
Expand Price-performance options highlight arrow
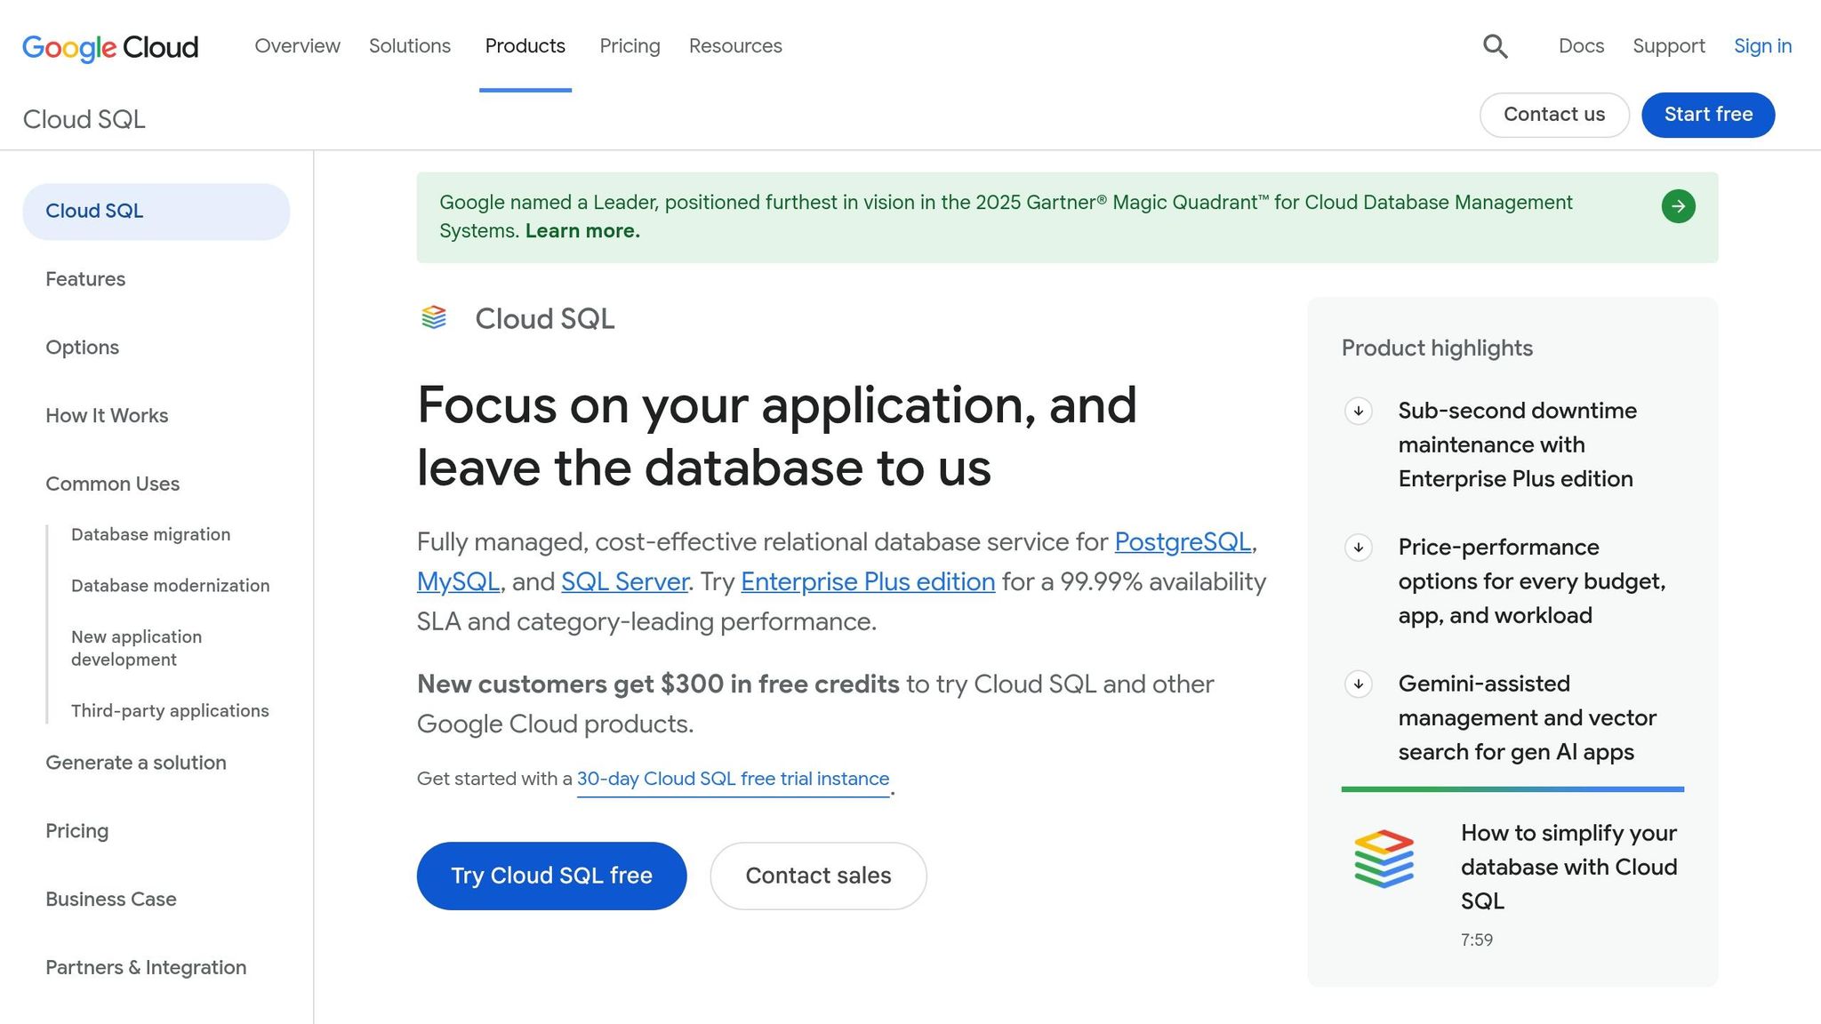pyautogui.click(x=1358, y=548)
